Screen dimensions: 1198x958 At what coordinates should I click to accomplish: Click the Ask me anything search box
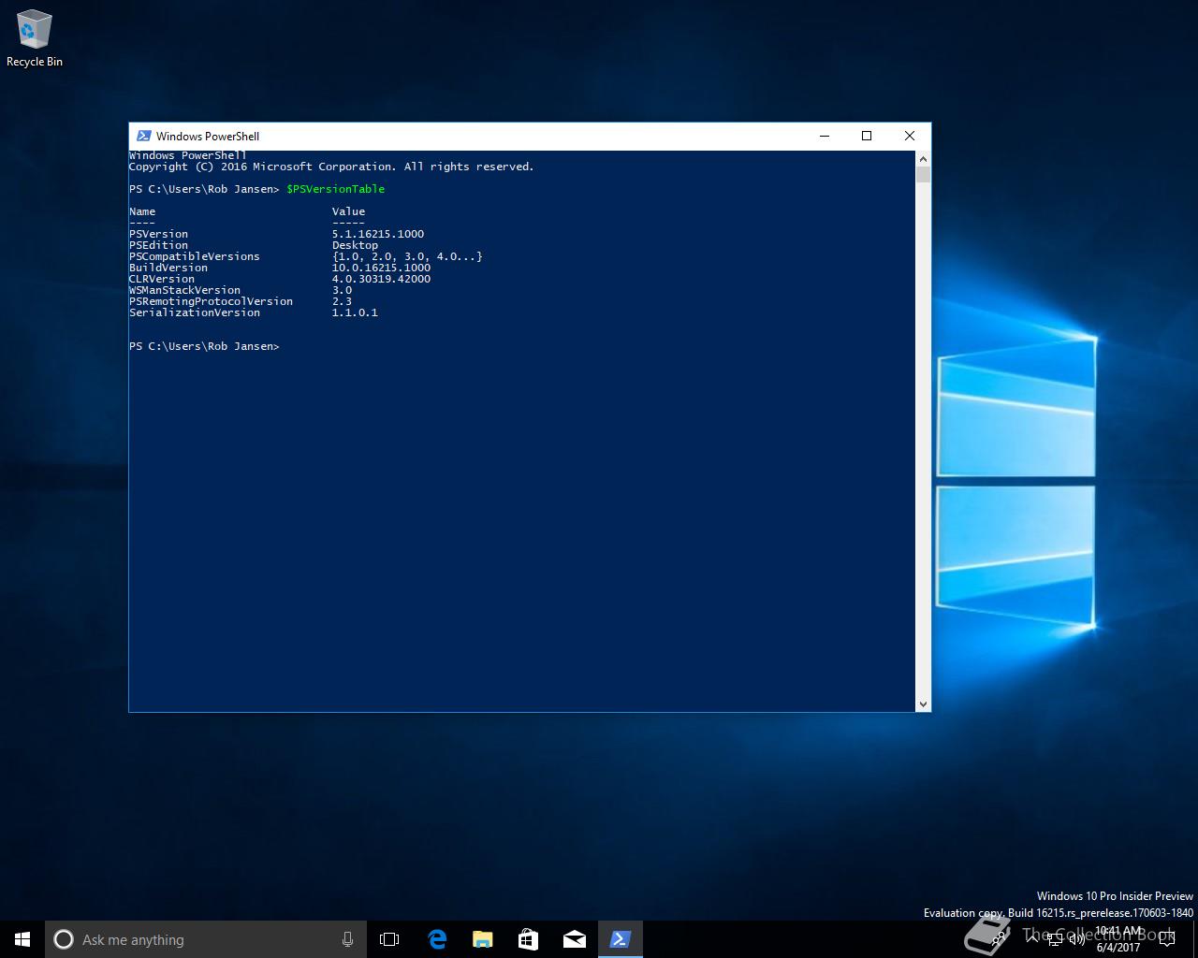click(x=206, y=939)
